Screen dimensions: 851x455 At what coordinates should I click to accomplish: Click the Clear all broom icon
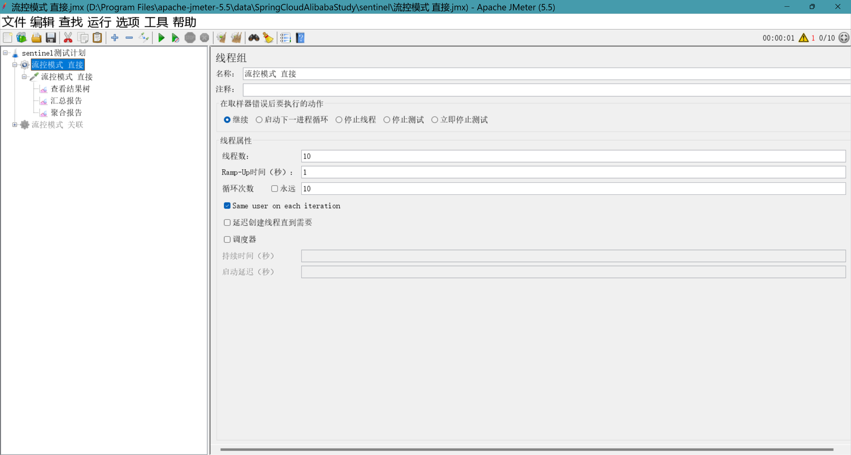click(x=236, y=38)
